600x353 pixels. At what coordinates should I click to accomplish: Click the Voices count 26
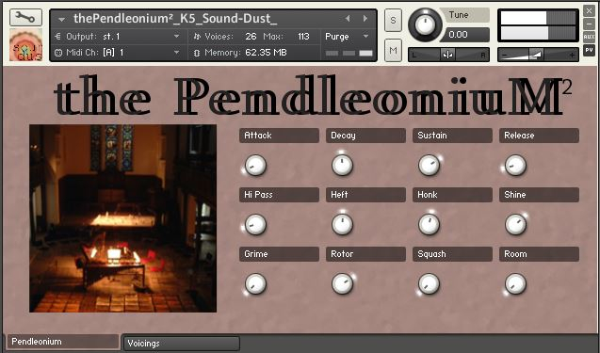click(x=251, y=37)
